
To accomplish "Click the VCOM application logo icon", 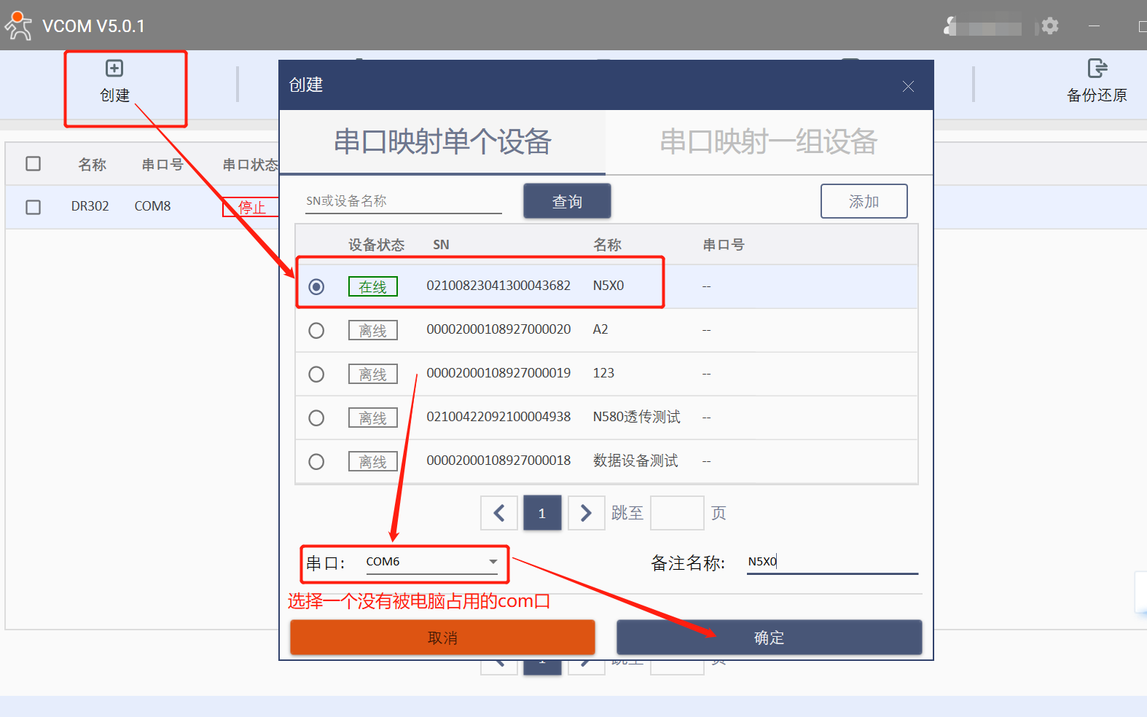I will (18, 26).
